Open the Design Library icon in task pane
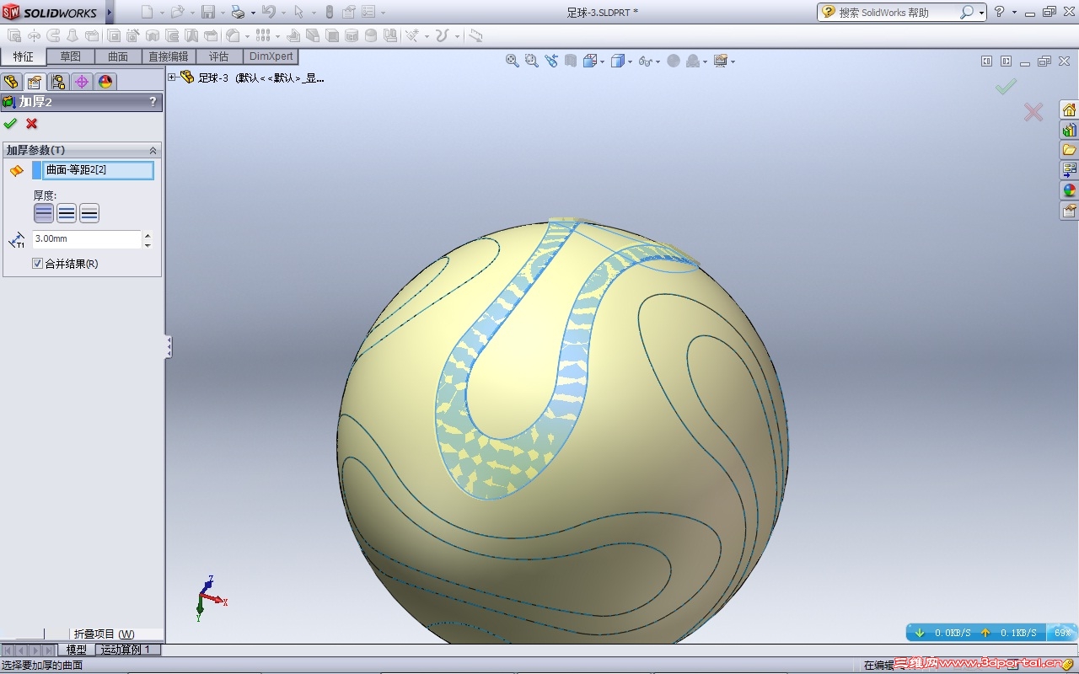 click(x=1069, y=130)
